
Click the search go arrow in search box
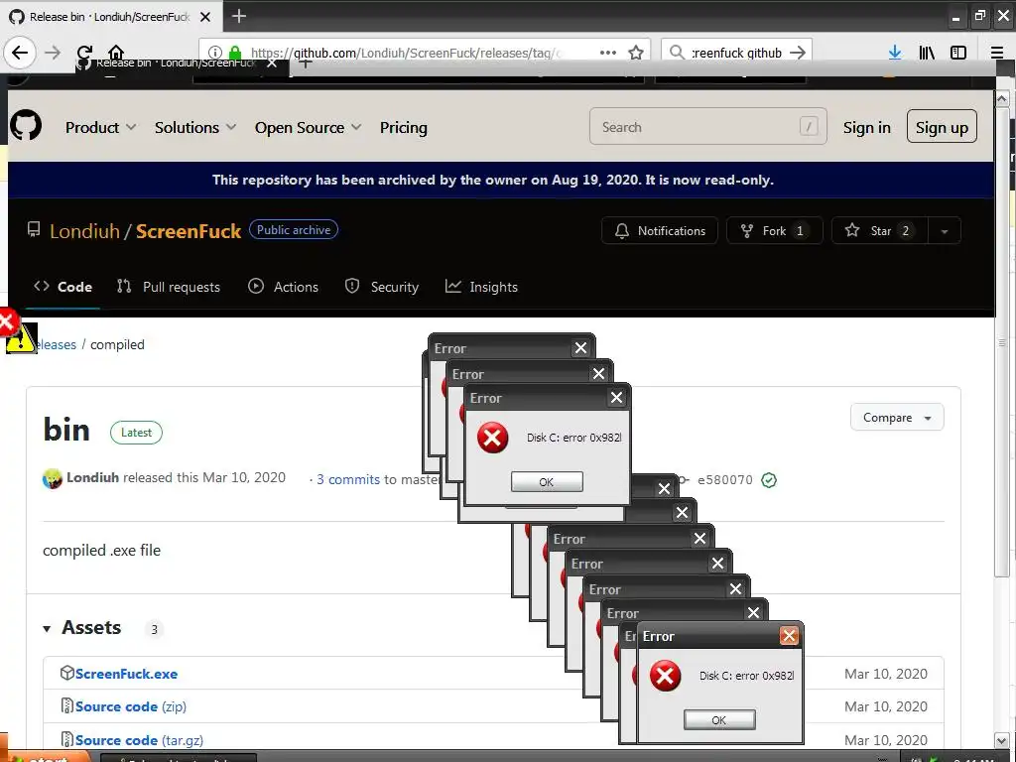[798, 53]
